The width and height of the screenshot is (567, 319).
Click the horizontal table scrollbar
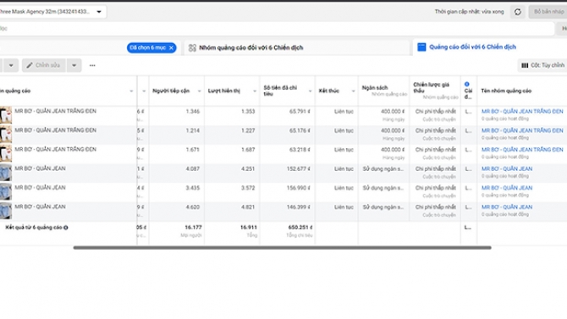(282, 248)
